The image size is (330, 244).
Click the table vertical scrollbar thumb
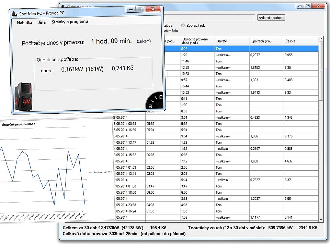(x=321, y=71)
